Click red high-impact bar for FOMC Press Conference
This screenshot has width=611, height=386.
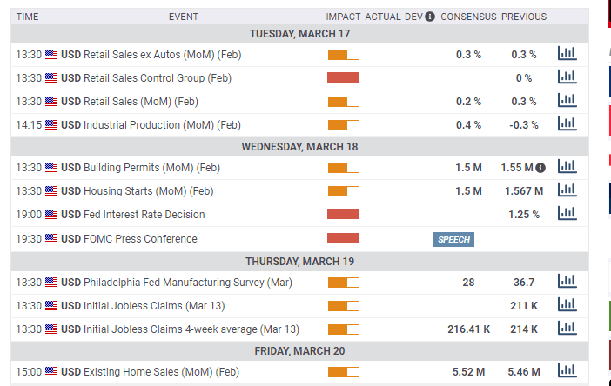pyautogui.click(x=343, y=238)
